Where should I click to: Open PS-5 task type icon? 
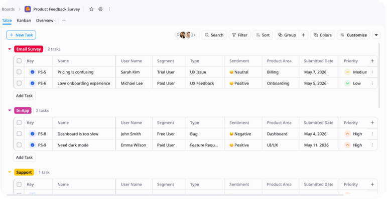(32, 72)
